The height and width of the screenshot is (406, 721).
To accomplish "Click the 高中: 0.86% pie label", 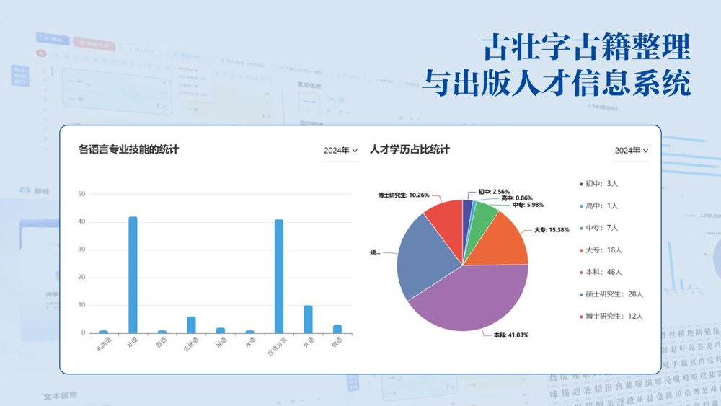I will 517,198.
